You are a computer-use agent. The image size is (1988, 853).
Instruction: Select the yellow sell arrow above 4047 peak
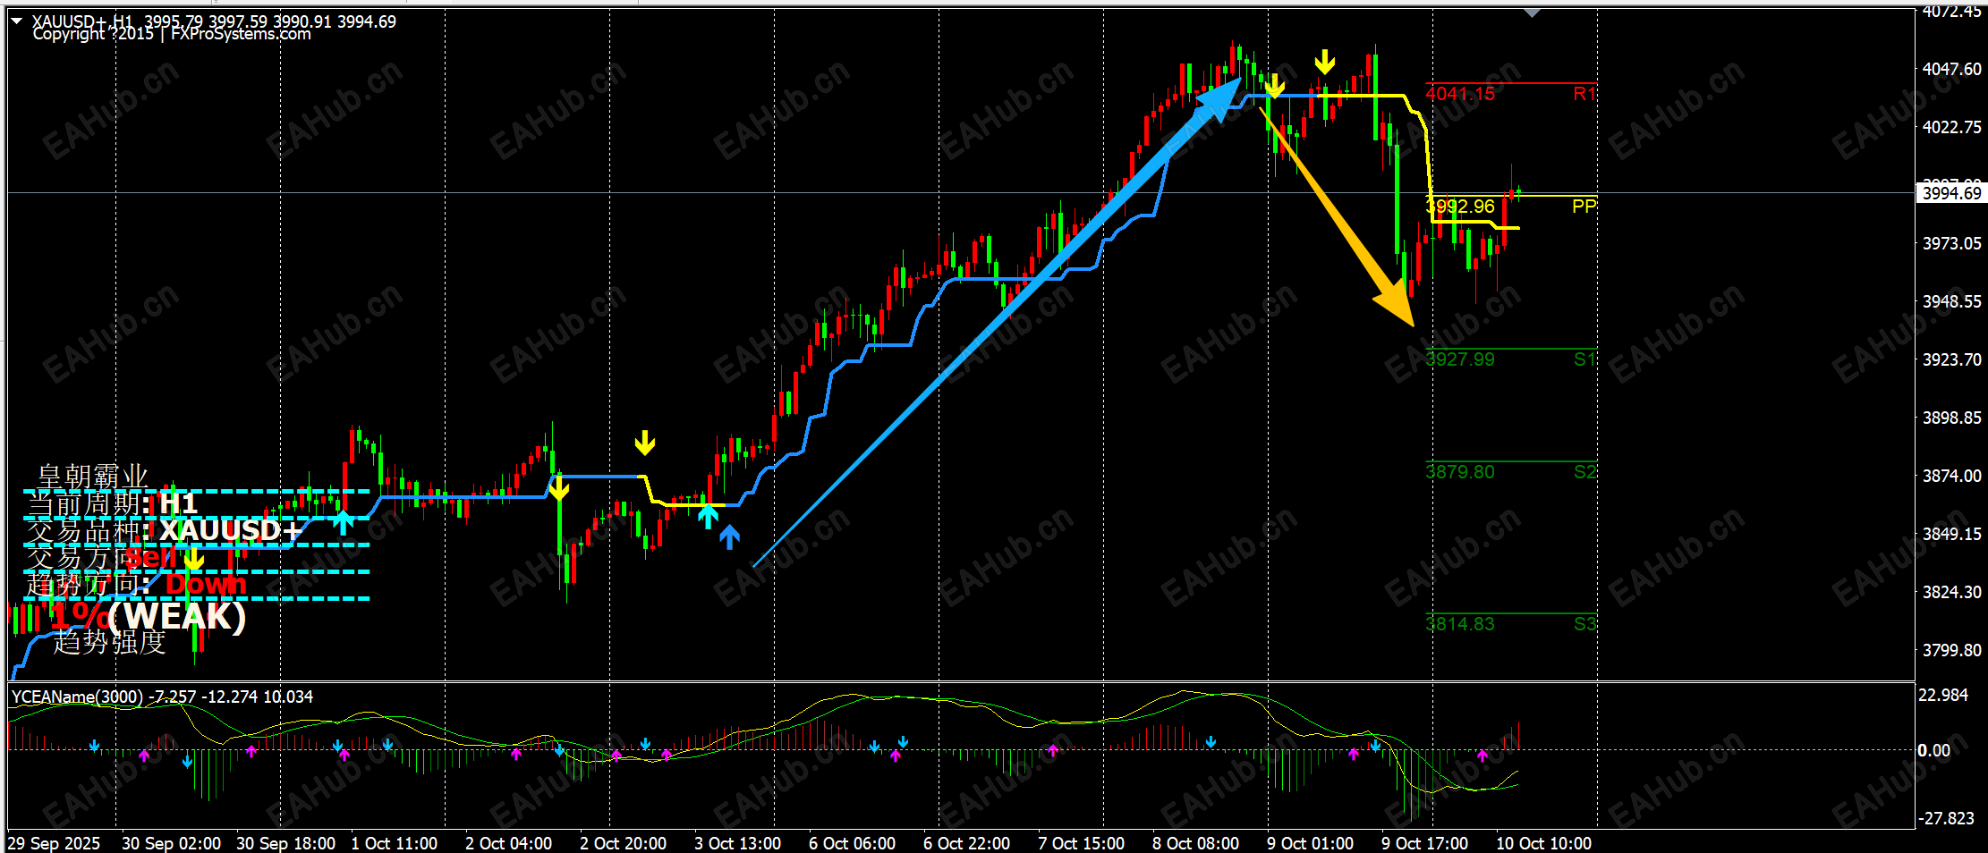click(1325, 62)
